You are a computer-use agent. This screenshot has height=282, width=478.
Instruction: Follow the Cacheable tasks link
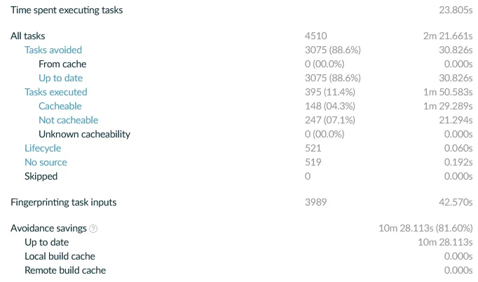60,106
